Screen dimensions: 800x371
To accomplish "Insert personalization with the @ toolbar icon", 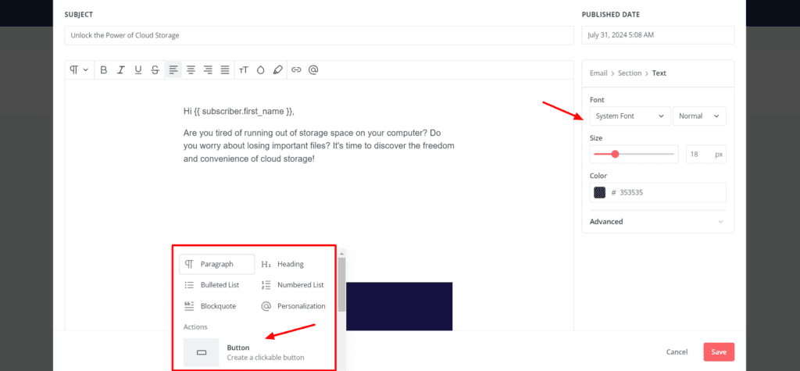I will click(x=313, y=70).
